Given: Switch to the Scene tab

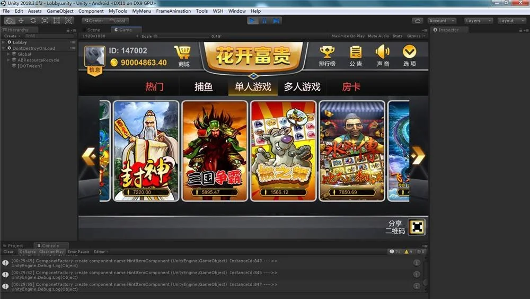Looking at the screenshot, I should click(93, 30).
